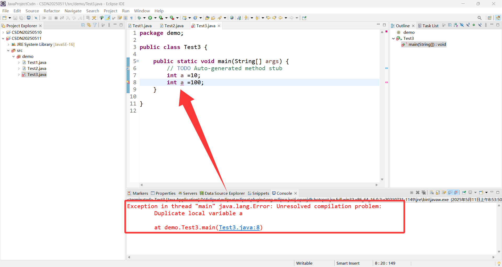Click the Last Edit Location icon
The height and width of the screenshot is (267, 502).
tap(268, 18)
